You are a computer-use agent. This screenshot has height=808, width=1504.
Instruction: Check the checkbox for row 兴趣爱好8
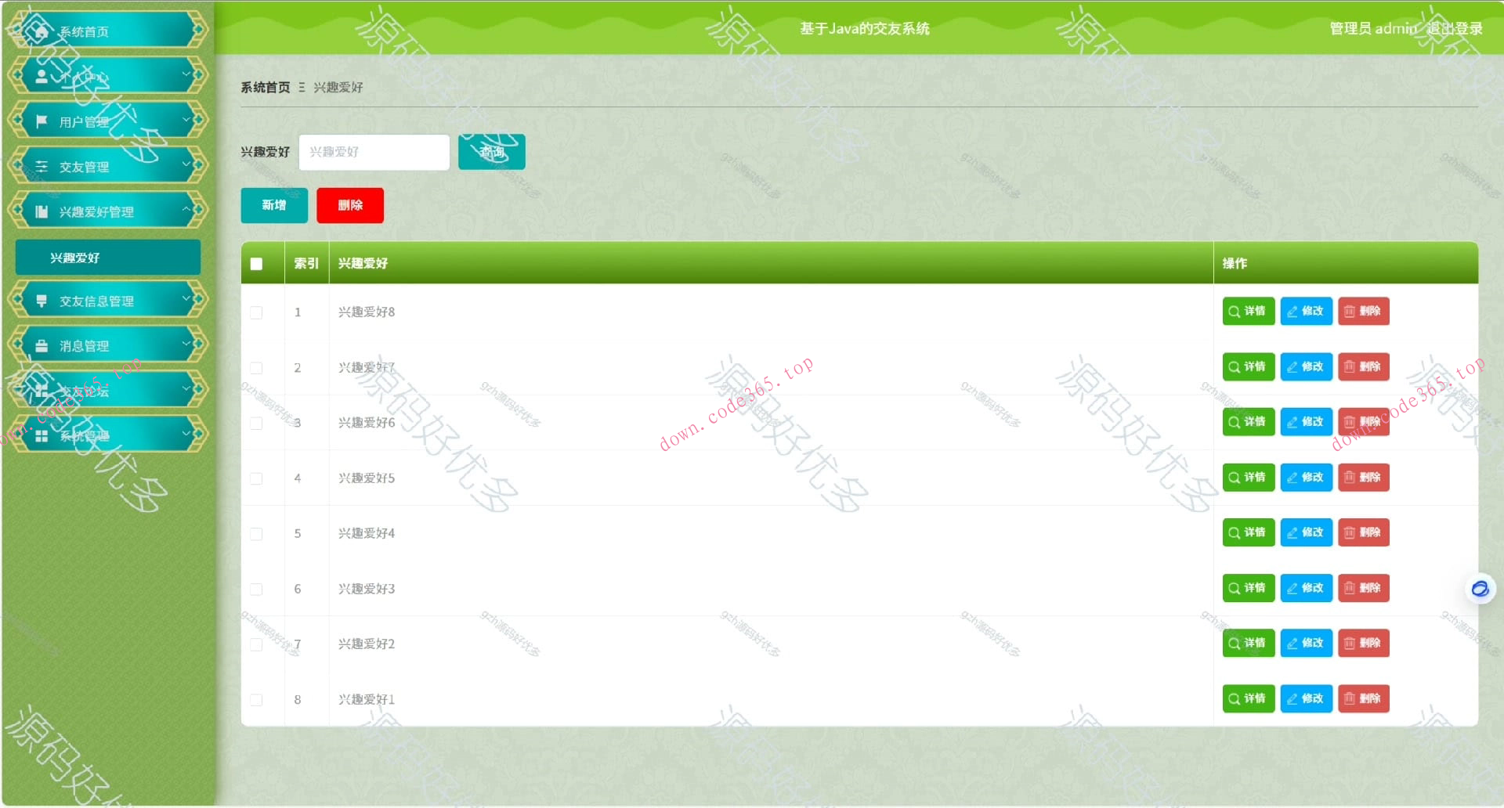tap(256, 312)
